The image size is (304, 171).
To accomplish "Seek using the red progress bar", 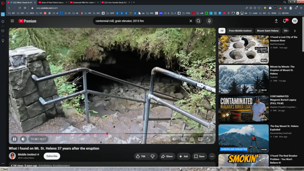I will (59, 134).
